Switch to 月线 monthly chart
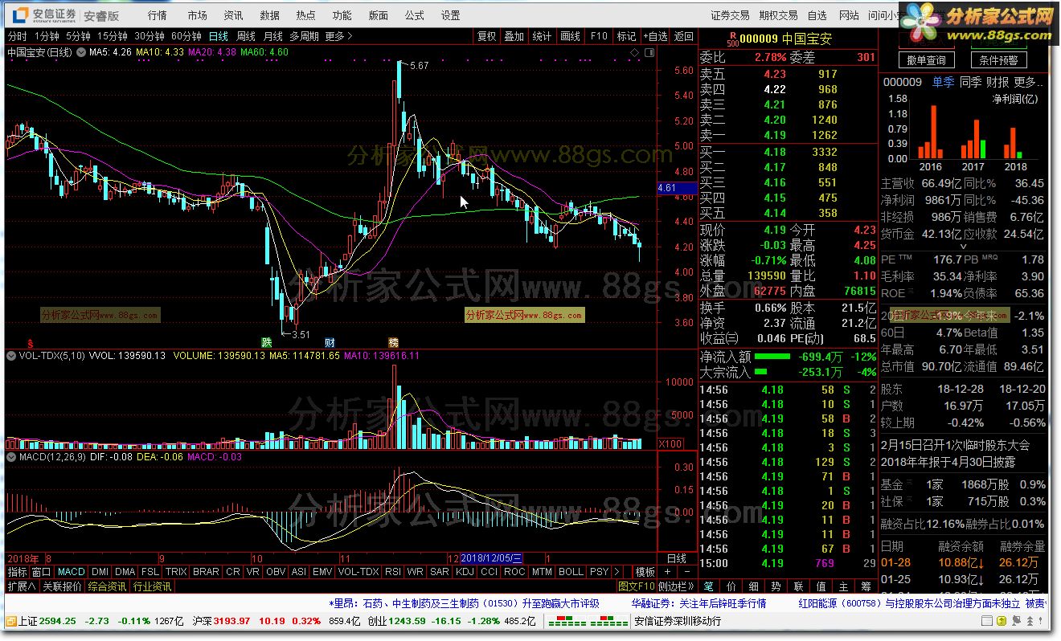1061x641 pixels. tap(273, 36)
